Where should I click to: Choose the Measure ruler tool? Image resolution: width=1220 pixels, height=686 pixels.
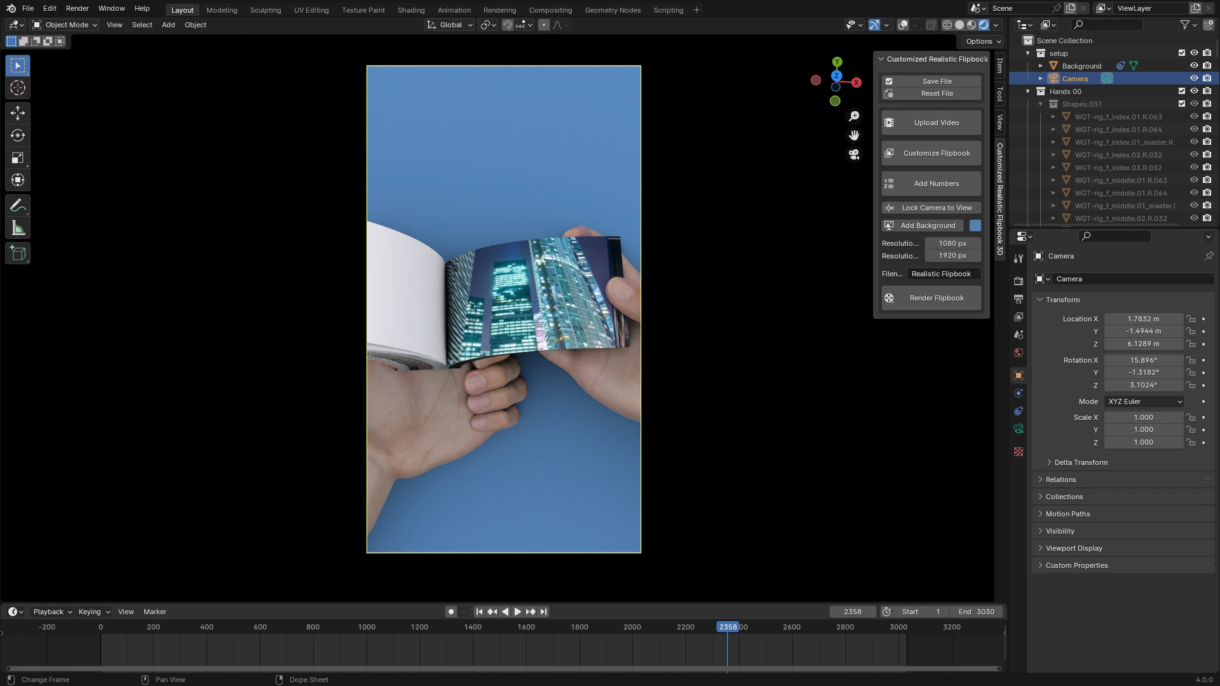18,229
